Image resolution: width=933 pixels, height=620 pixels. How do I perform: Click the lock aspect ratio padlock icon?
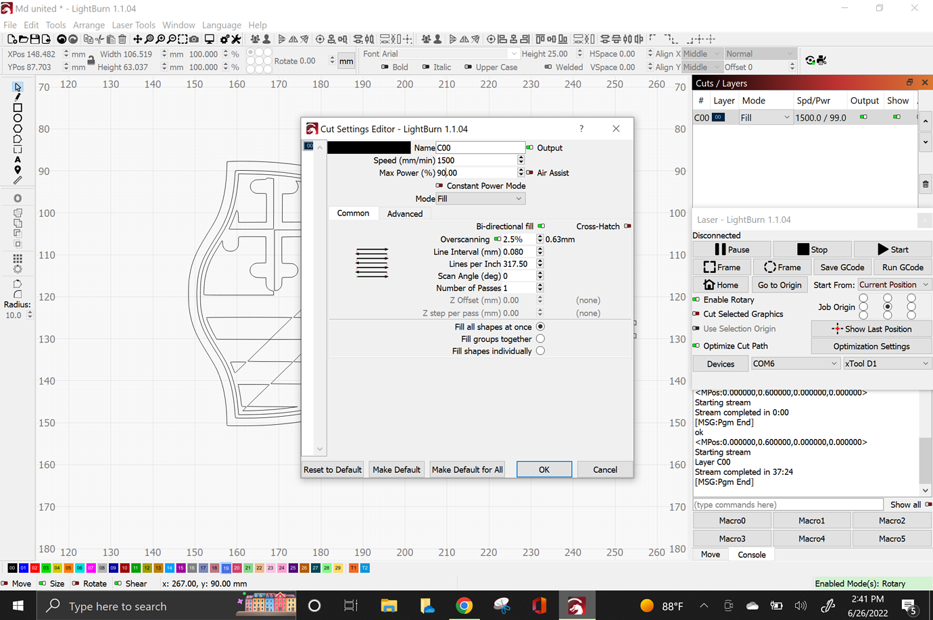click(91, 61)
